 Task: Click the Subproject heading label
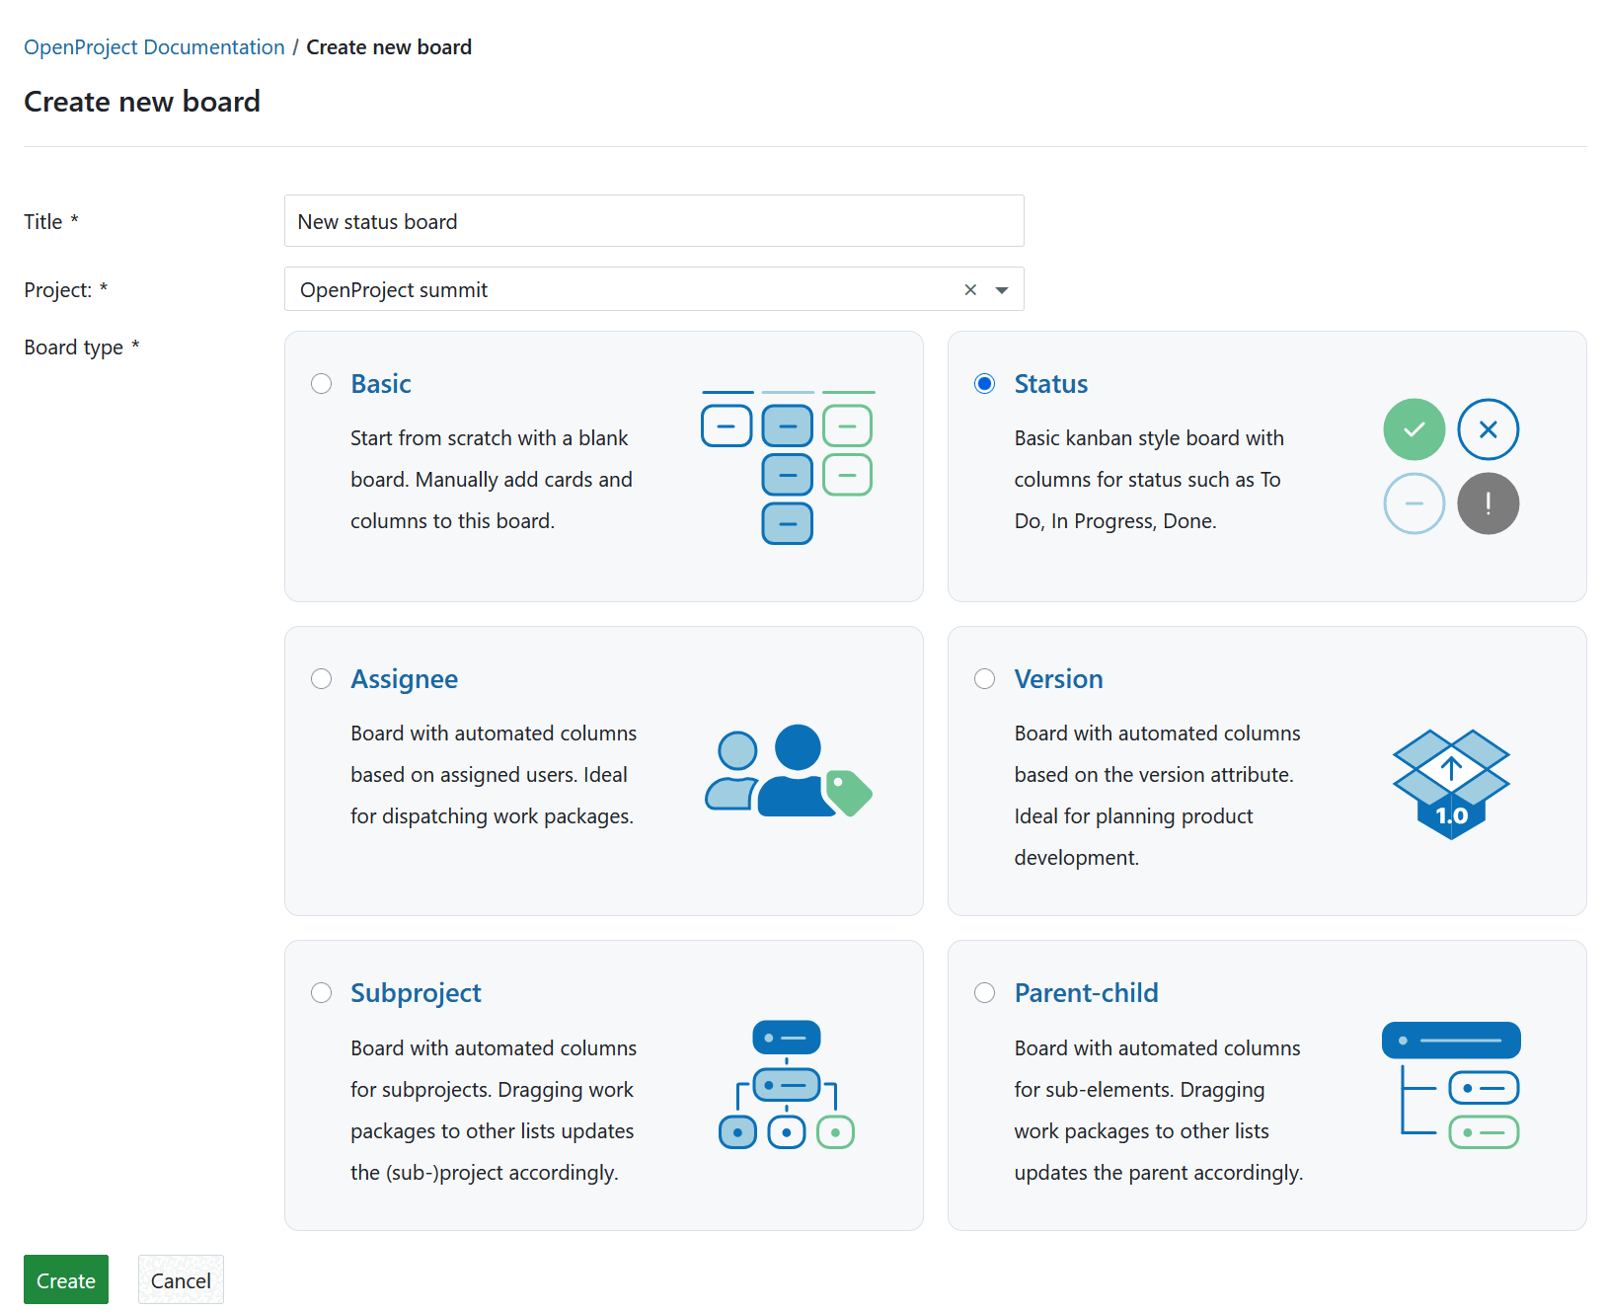click(416, 993)
